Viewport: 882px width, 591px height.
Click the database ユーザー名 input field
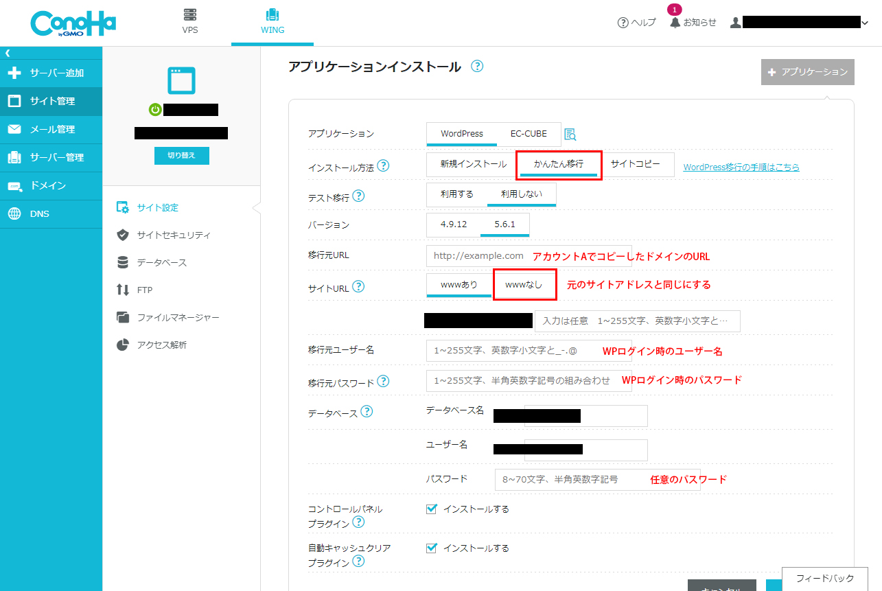586,450
